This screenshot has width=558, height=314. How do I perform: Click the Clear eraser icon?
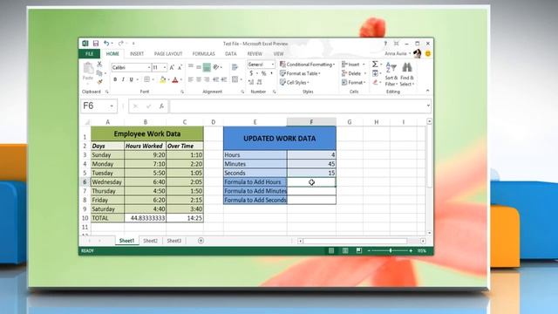tap(375, 82)
